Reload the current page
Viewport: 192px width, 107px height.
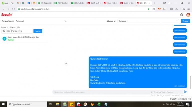click(13, 9)
